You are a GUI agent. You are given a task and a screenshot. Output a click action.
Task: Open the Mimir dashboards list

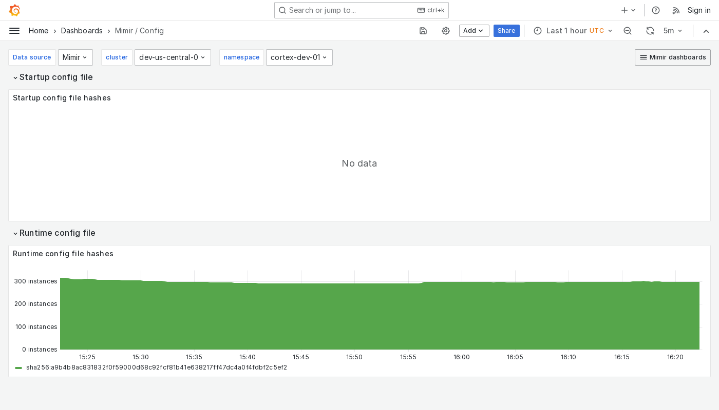coord(673,57)
